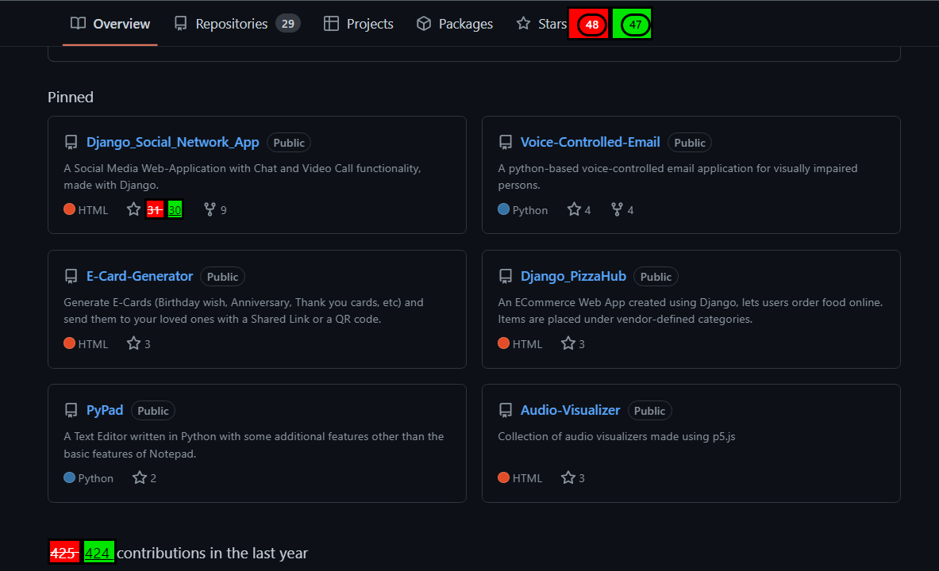This screenshot has width=939, height=571.
Task: Click 'A python-based voice-controlled email application' description
Action: pos(678,177)
